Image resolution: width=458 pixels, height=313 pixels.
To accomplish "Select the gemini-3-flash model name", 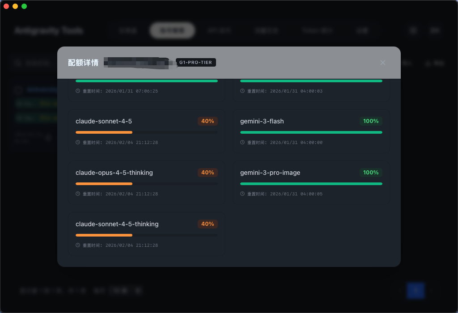I will (262, 121).
